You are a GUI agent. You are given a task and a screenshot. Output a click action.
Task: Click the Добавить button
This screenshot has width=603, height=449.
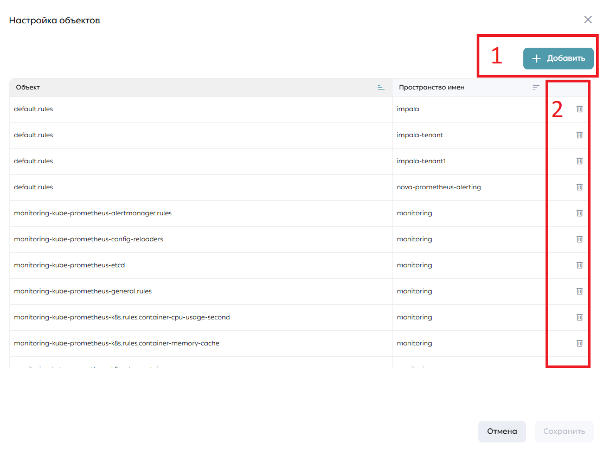558,59
